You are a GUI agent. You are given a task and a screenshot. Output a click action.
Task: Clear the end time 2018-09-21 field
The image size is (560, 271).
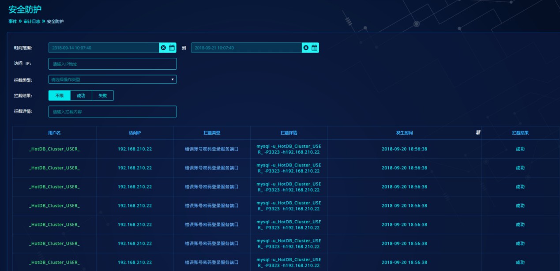coord(306,48)
